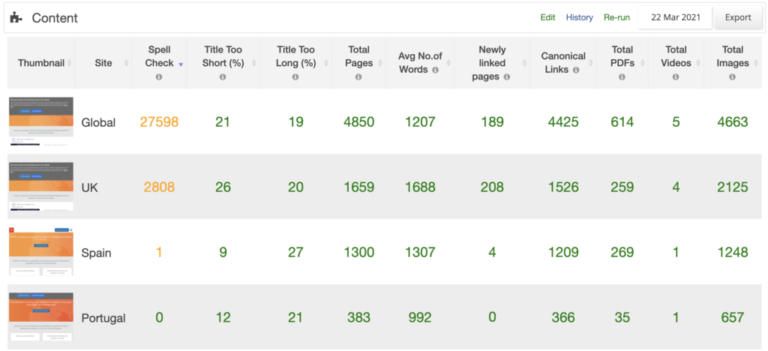Click info icon beside Avg No.of Words
Image resolution: width=768 pixels, height=351 pixels.
point(436,70)
